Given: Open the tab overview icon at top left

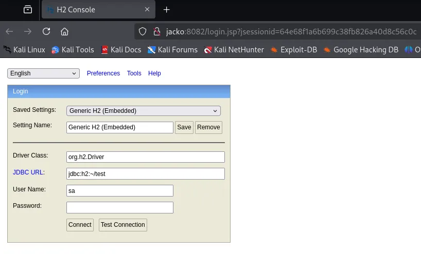Looking at the screenshot, I should pos(28,10).
